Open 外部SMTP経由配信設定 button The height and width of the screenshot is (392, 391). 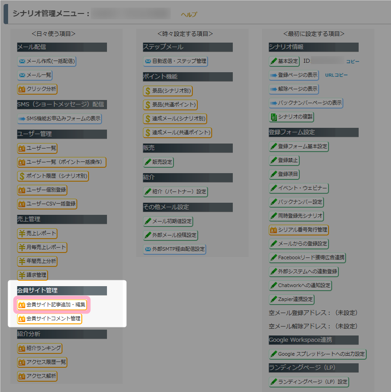pyautogui.click(x=174, y=249)
